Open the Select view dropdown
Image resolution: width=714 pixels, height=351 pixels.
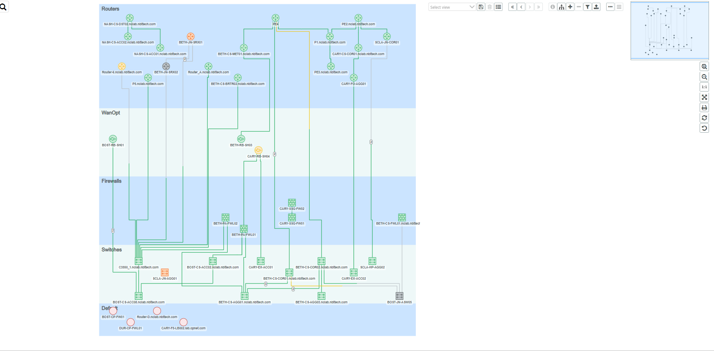pyautogui.click(x=452, y=7)
